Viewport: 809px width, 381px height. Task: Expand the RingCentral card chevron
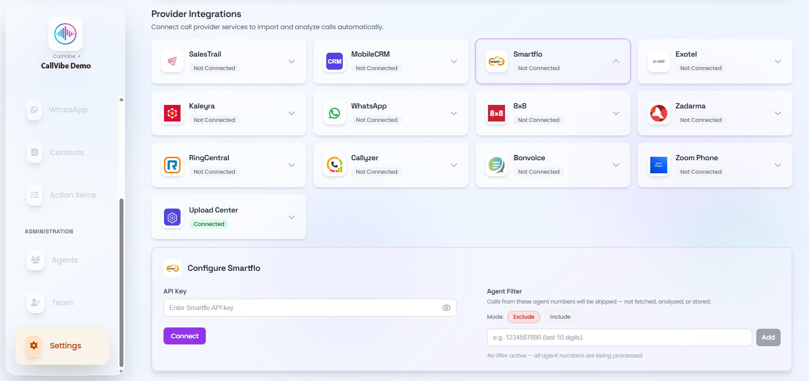click(292, 165)
